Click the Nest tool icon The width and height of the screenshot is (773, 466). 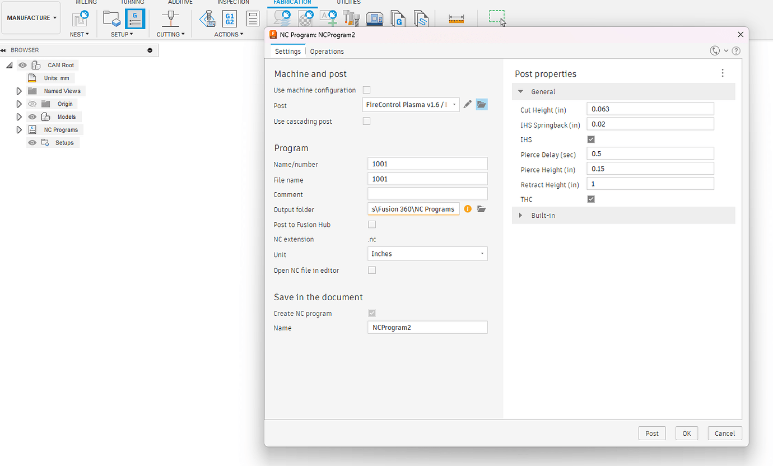click(x=80, y=18)
